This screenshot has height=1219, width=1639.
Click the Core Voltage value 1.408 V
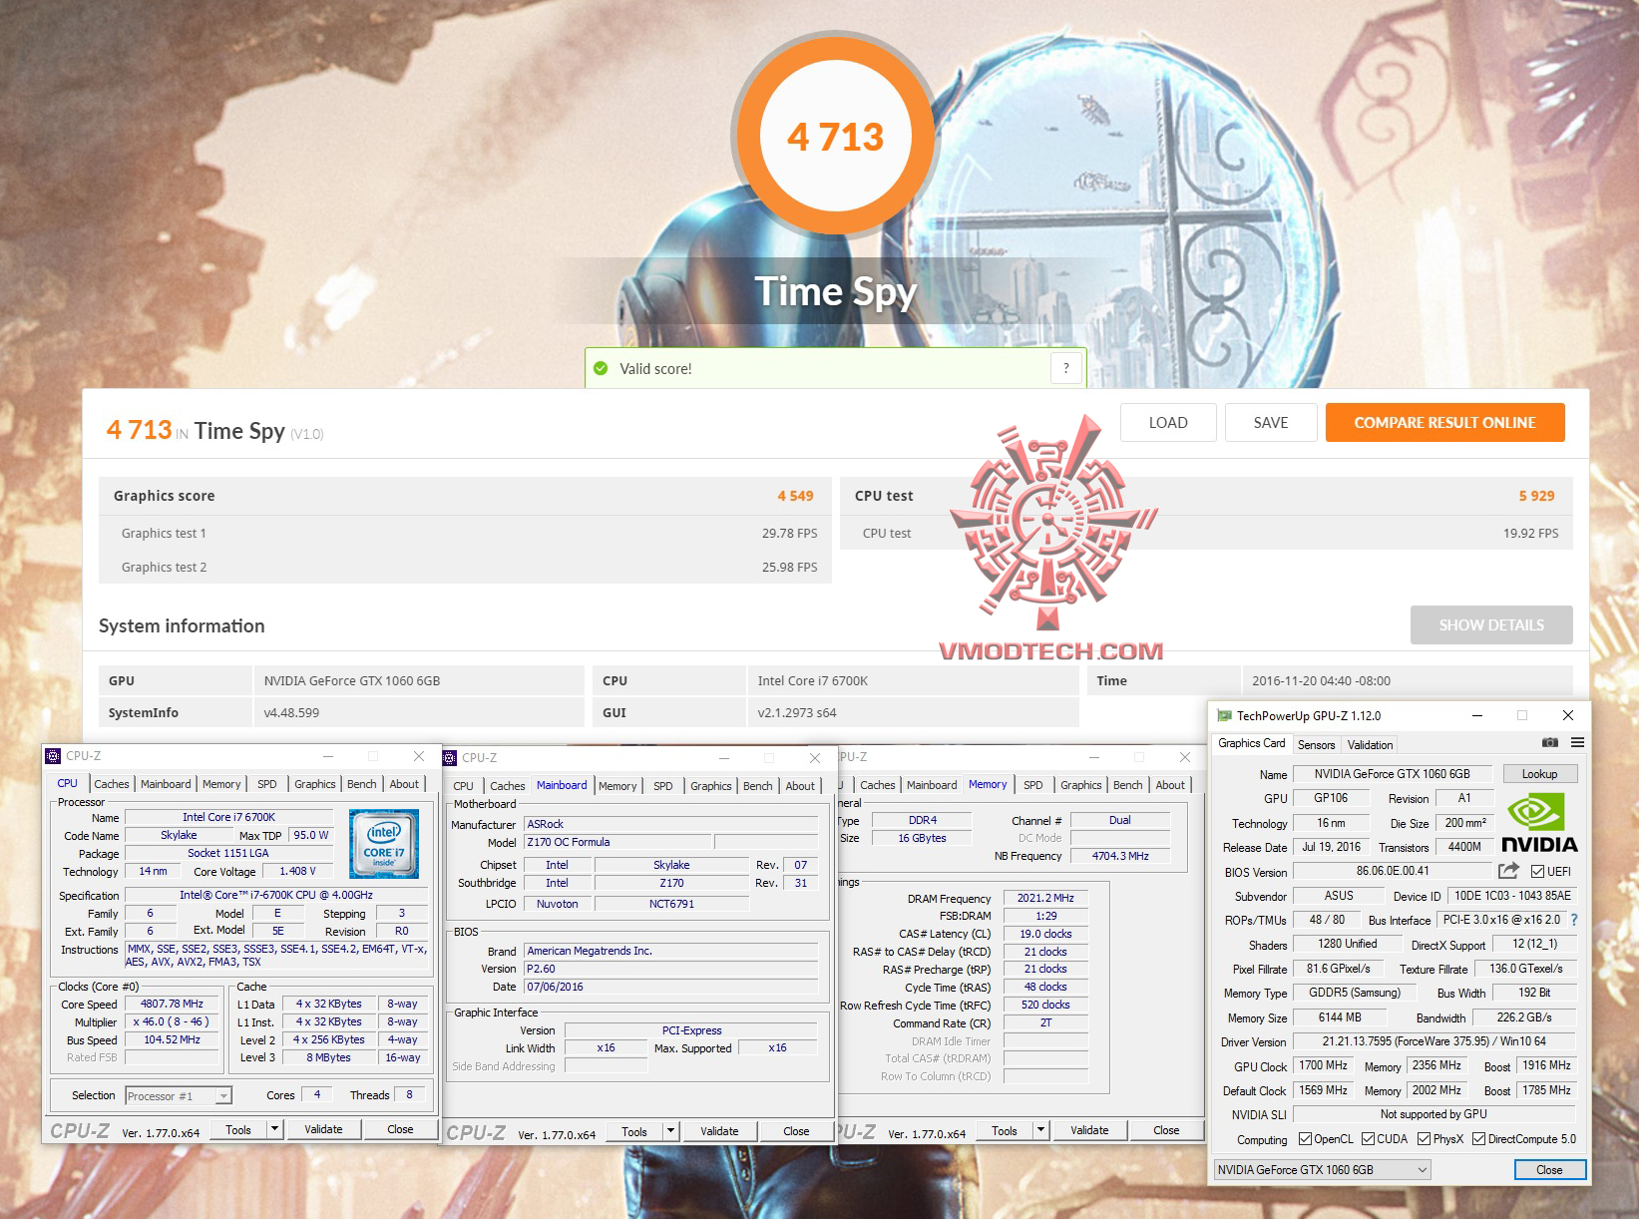[297, 871]
